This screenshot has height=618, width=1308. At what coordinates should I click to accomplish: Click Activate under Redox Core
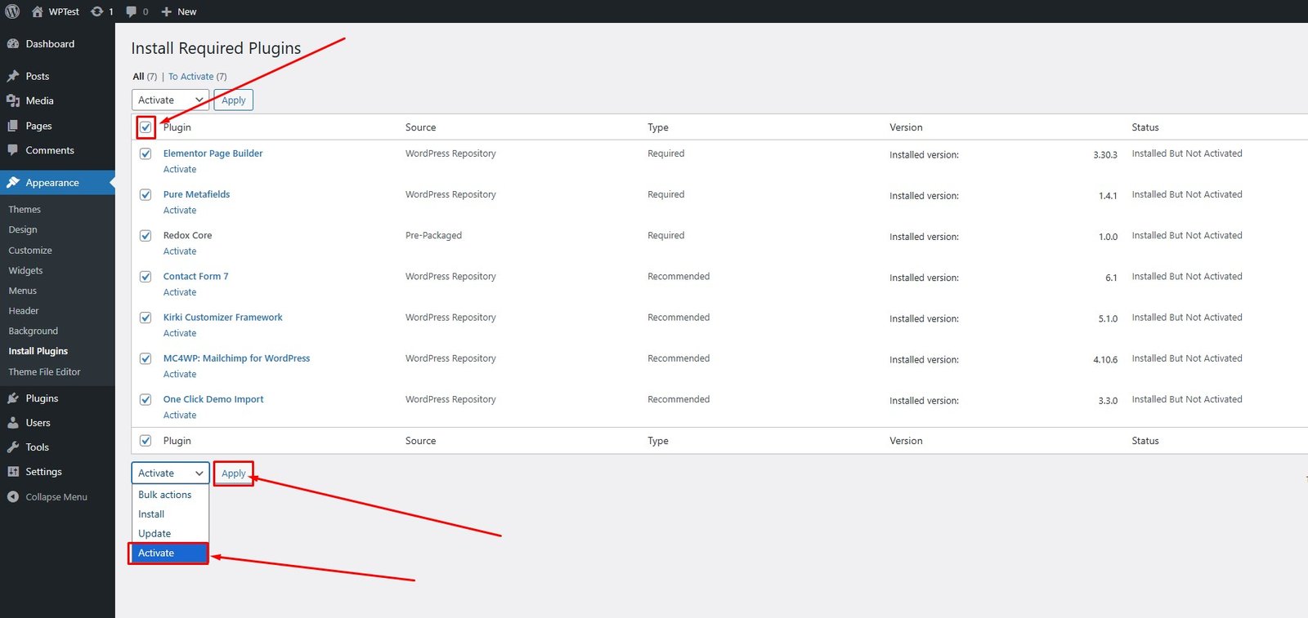(x=180, y=251)
